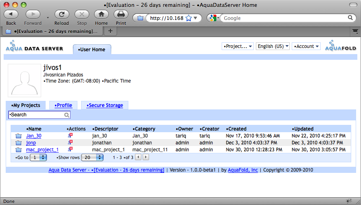Open the AquaFold, Inc footer link
361x205 pixels.
tap(243, 170)
